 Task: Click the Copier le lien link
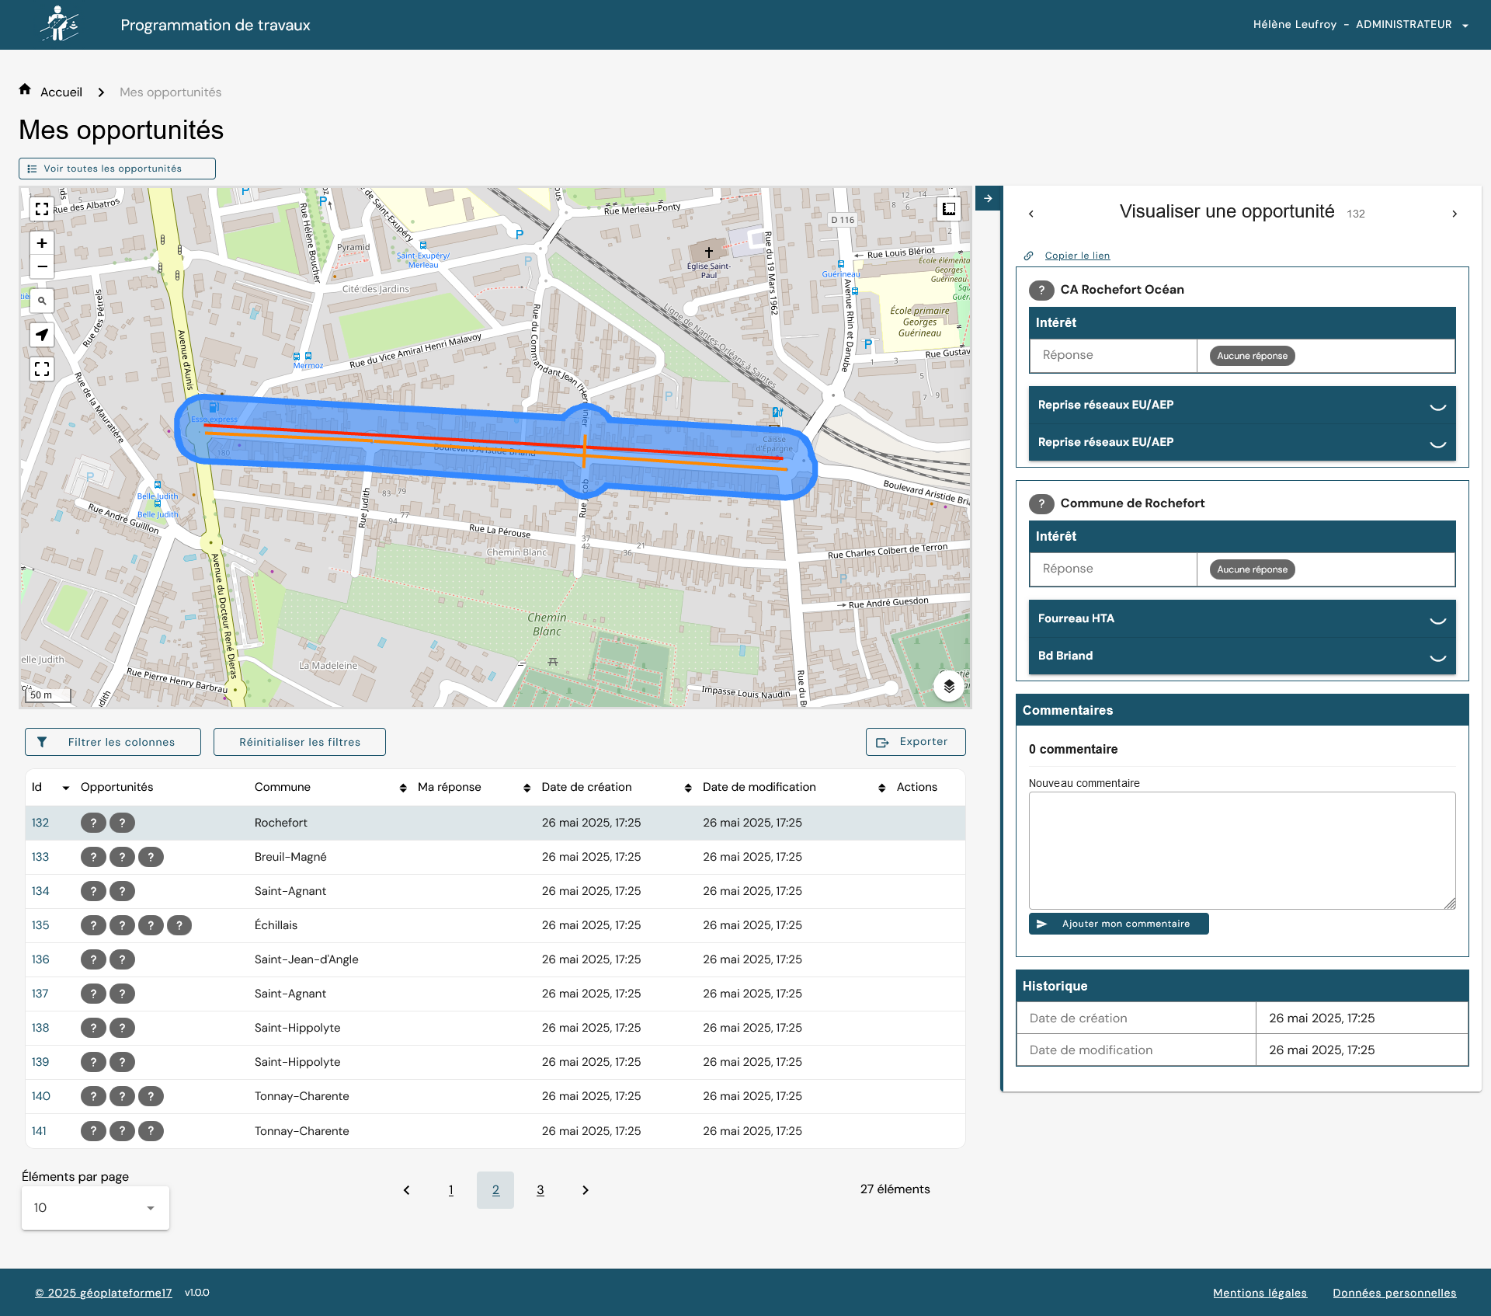pos(1076,256)
